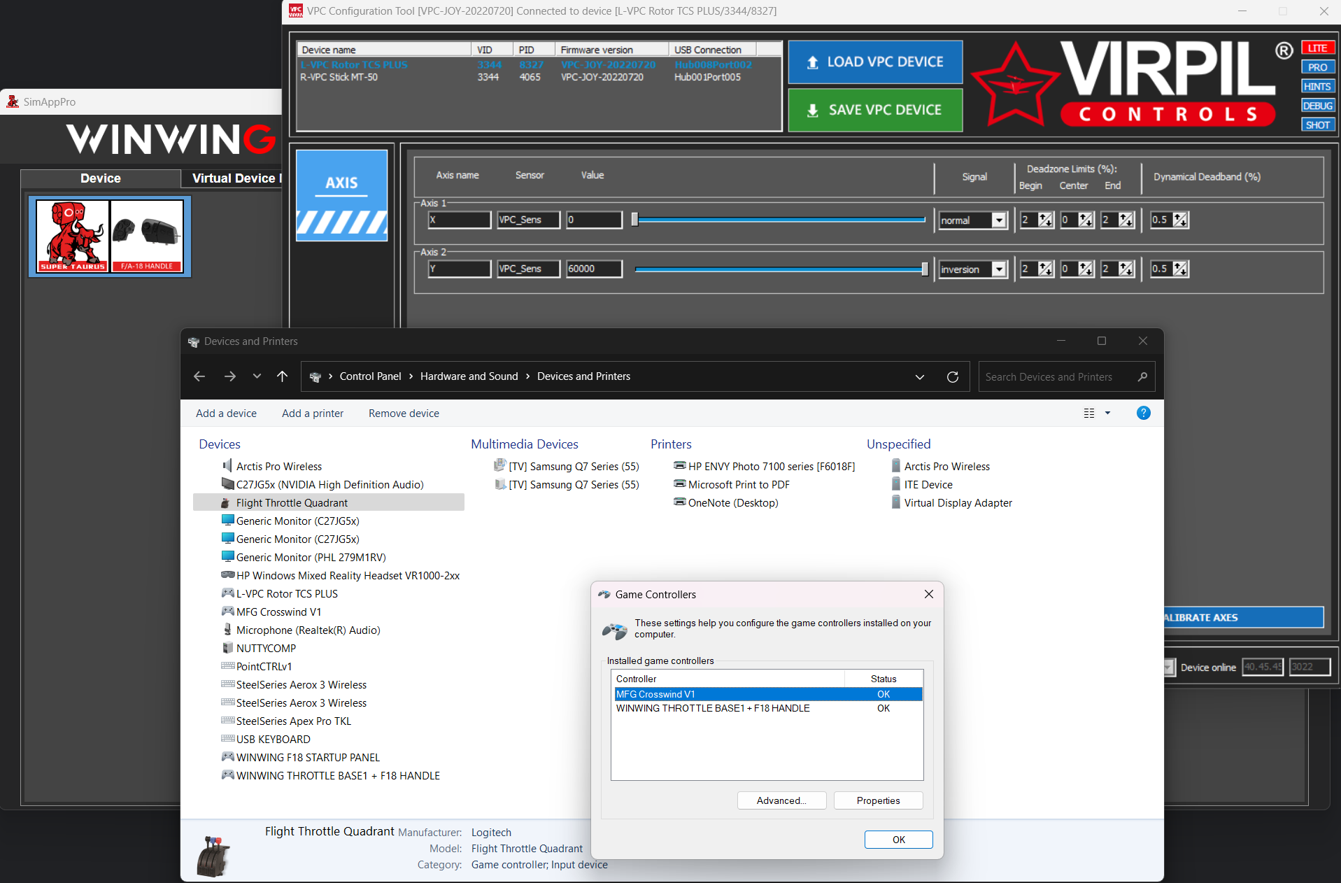This screenshot has height=883, width=1341.
Task: Adjust Axis 1 dynamical deadband stepper
Action: 1180,220
